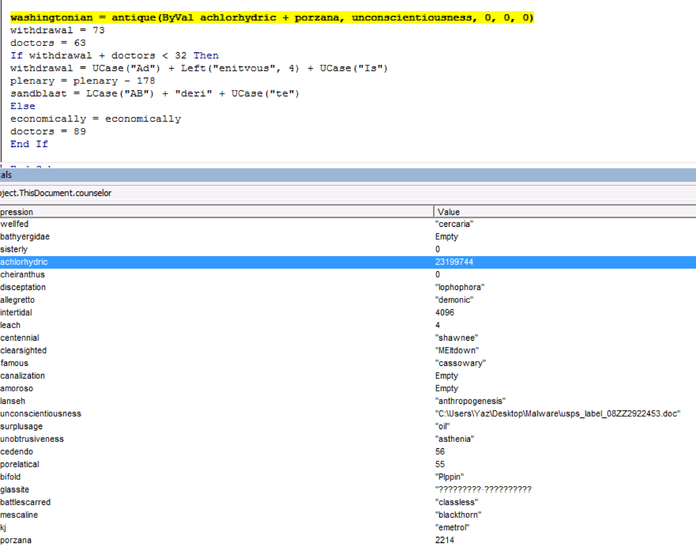The width and height of the screenshot is (696, 547).
Task: Select the glassite variable row
Action: click(348, 489)
